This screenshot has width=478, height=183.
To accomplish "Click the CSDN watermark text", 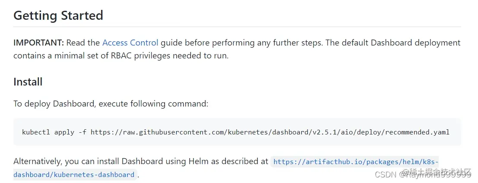I will tap(386, 174).
